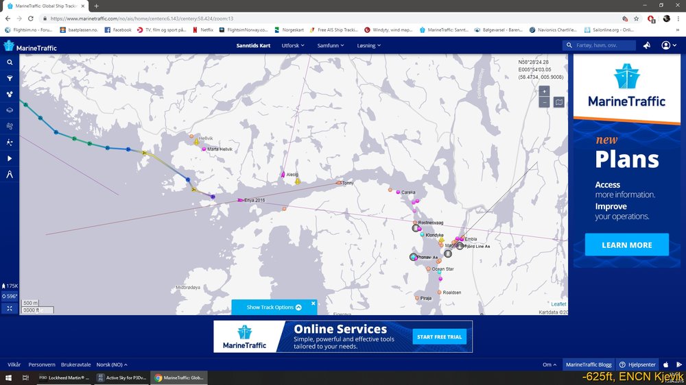Click the 596* refresh indicator in sidebar

coord(10,297)
